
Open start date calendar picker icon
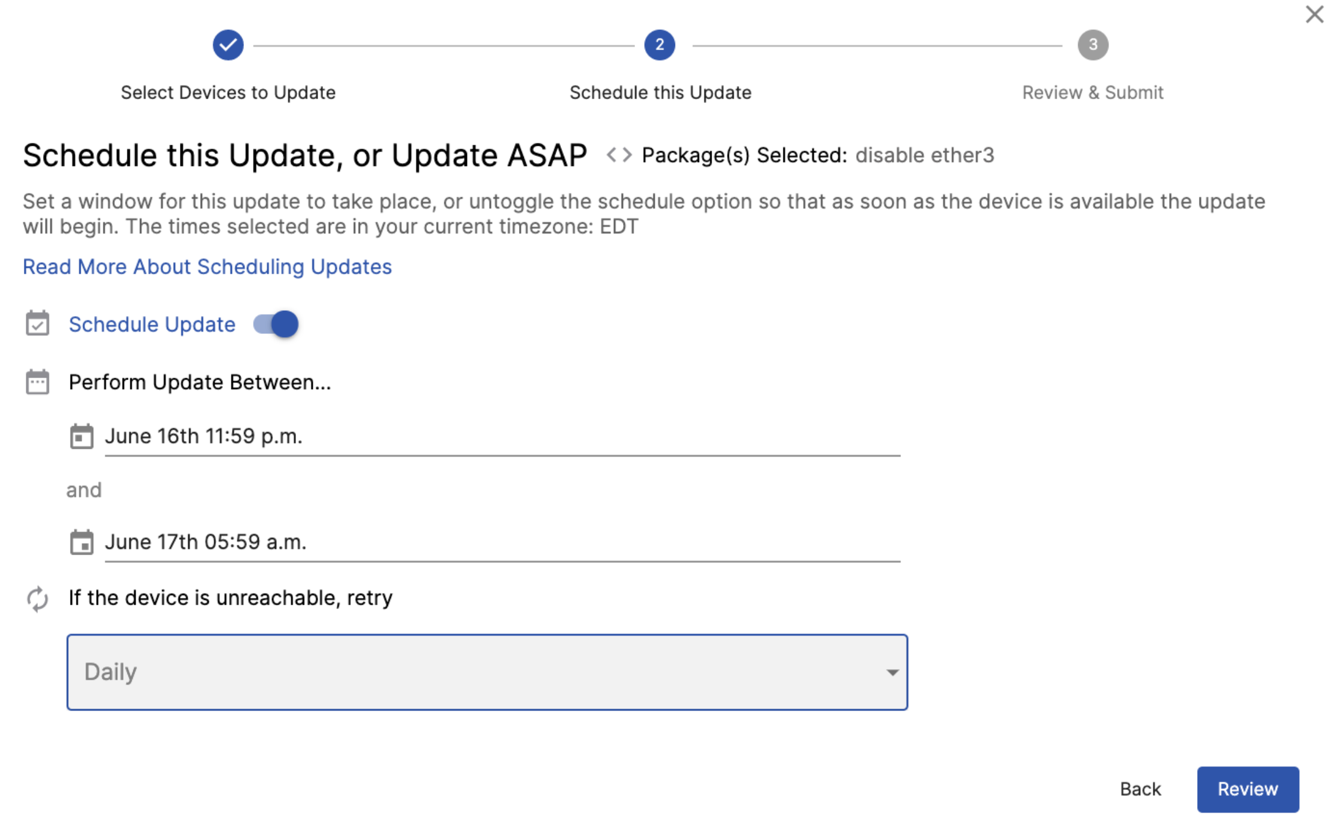click(x=81, y=436)
